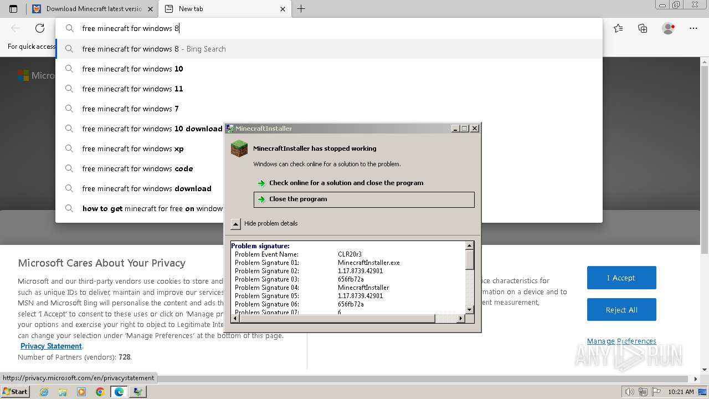Click the Microsoft logo on page

tap(23, 75)
